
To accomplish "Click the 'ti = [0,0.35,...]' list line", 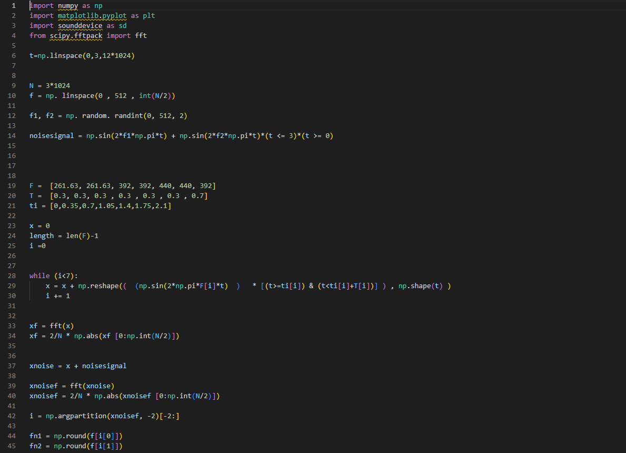I will (100, 206).
